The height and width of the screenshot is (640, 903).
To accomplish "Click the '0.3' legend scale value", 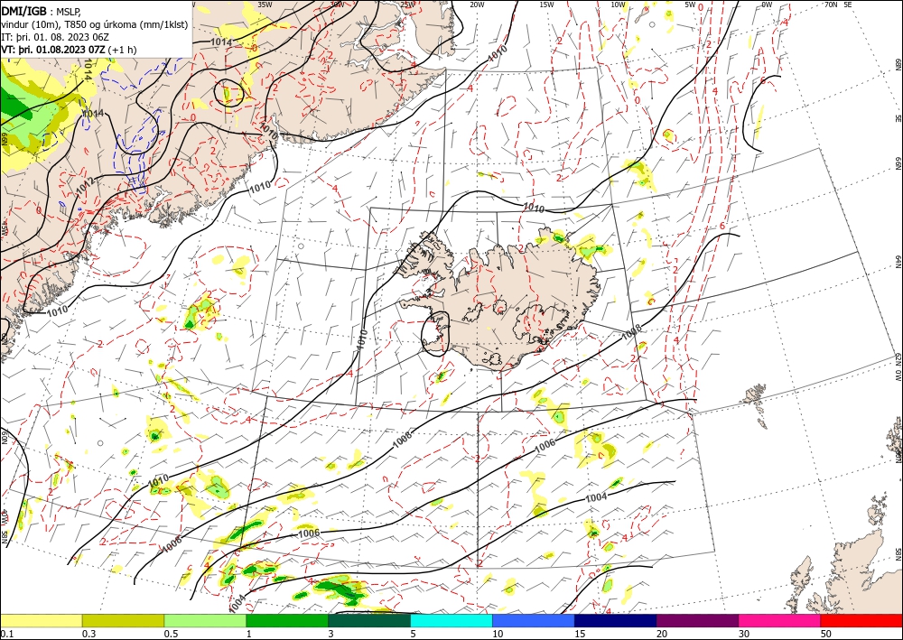I will click(x=88, y=634).
